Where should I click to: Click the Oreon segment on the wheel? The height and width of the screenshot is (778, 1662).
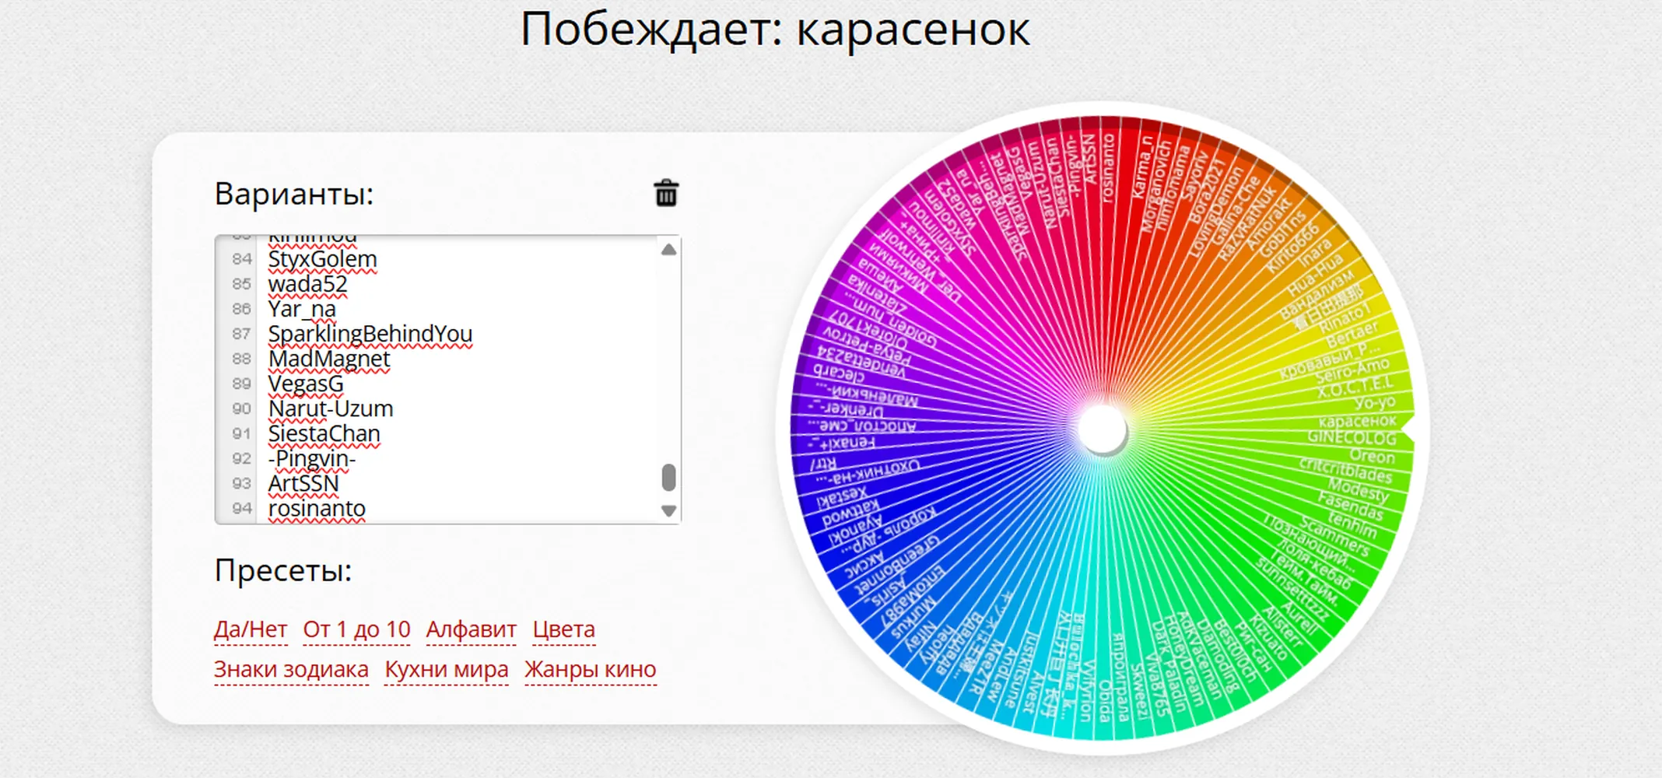coord(1372,456)
